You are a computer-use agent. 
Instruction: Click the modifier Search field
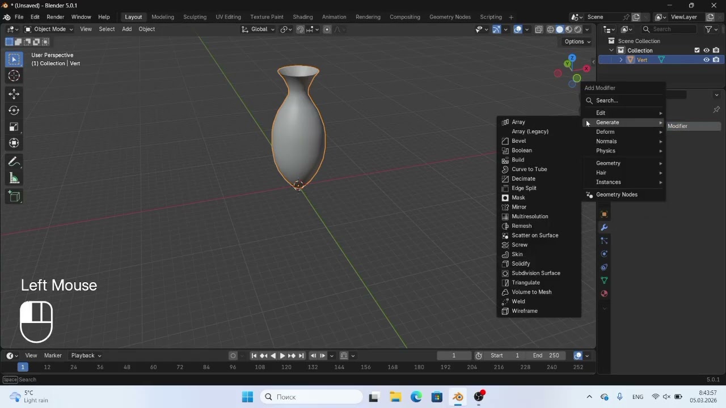click(624, 100)
